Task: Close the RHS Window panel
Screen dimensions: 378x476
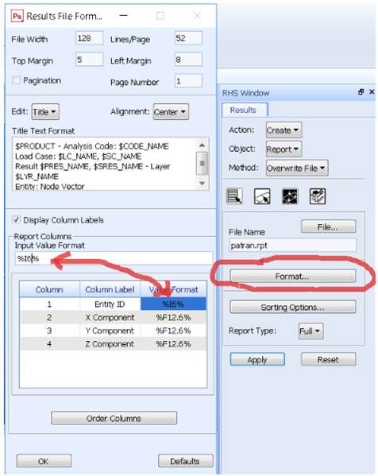Action: click(x=372, y=91)
